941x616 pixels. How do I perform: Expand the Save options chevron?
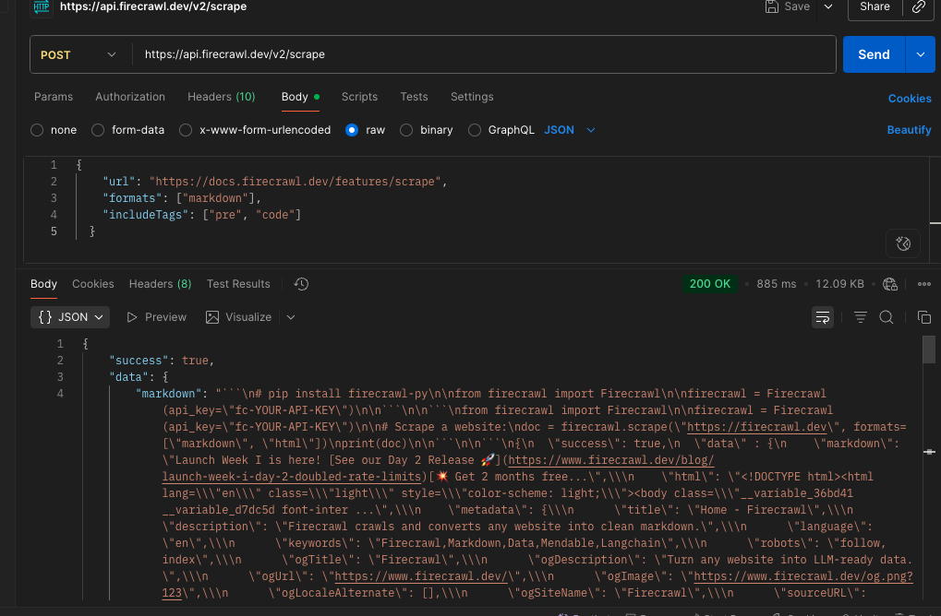click(828, 6)
